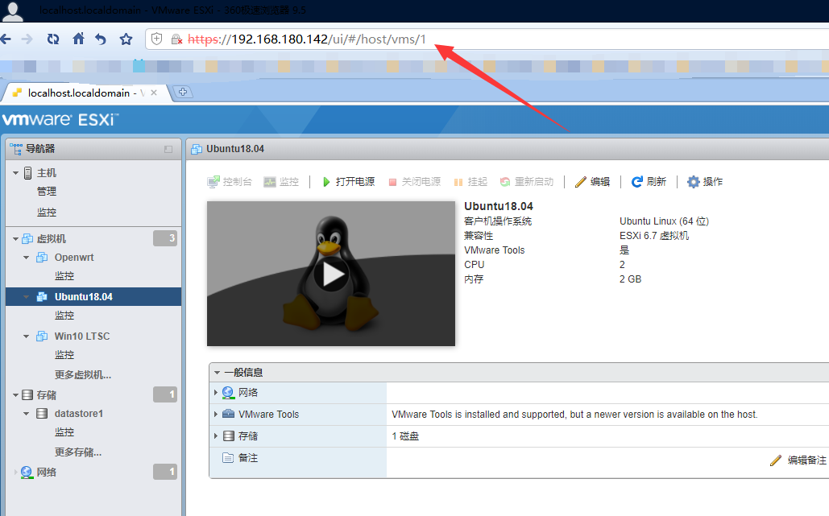Open the Actions (操作) menu

click(x=704, y=181)
